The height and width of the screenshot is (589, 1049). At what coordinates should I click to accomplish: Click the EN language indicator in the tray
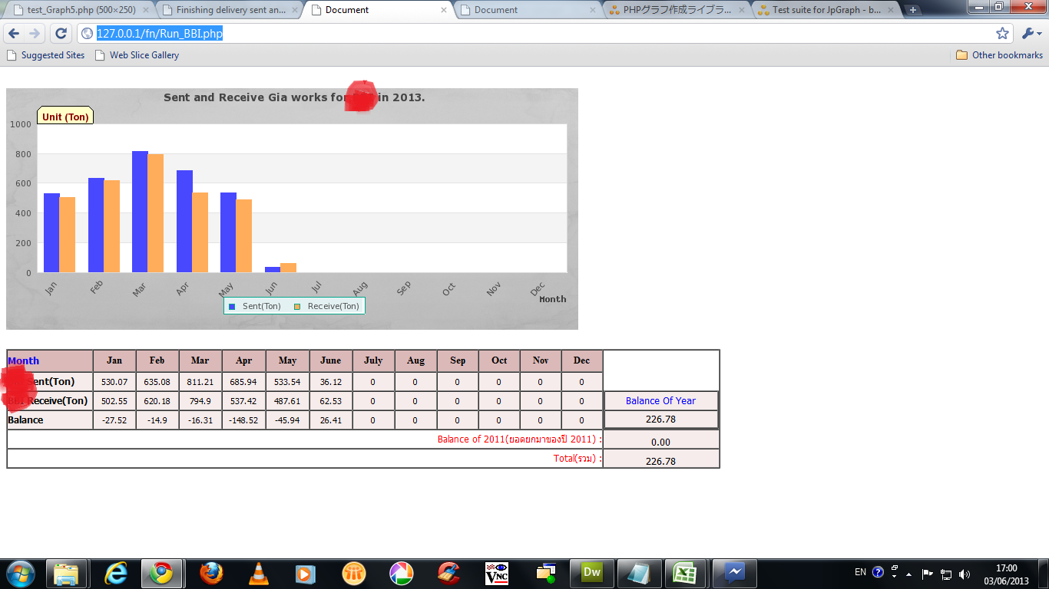pyautogui.click(x=860, y=572)
